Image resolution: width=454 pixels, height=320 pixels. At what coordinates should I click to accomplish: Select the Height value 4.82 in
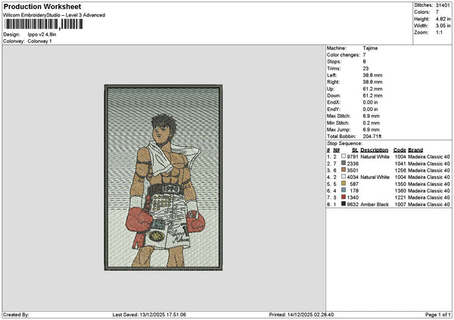[443, 19]
